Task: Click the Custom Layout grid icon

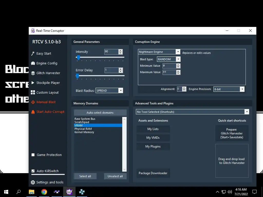Action: (x=33, y=92)
